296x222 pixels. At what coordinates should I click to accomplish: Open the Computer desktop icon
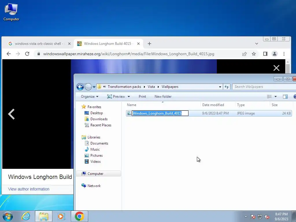click(11, 12)
